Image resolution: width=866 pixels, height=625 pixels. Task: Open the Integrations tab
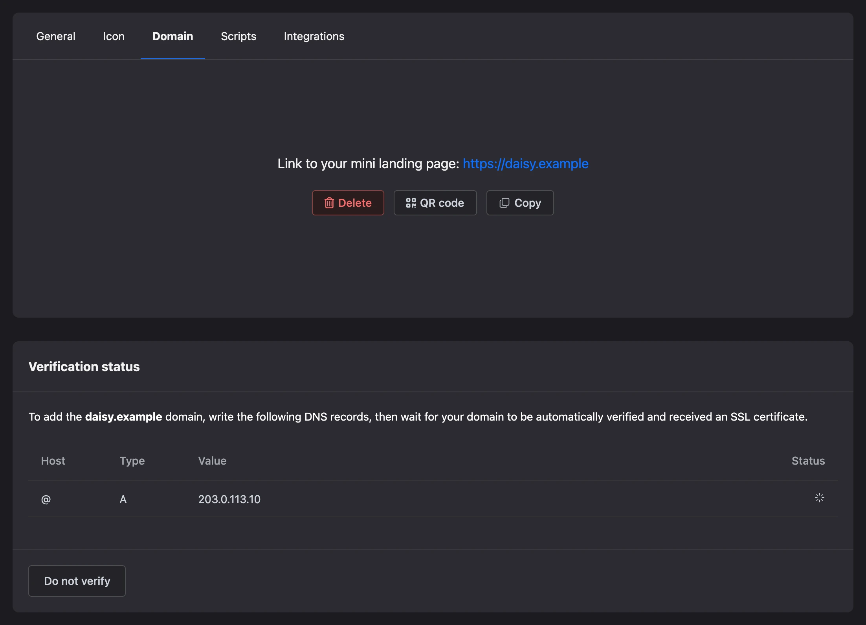(x=314, y=36)
